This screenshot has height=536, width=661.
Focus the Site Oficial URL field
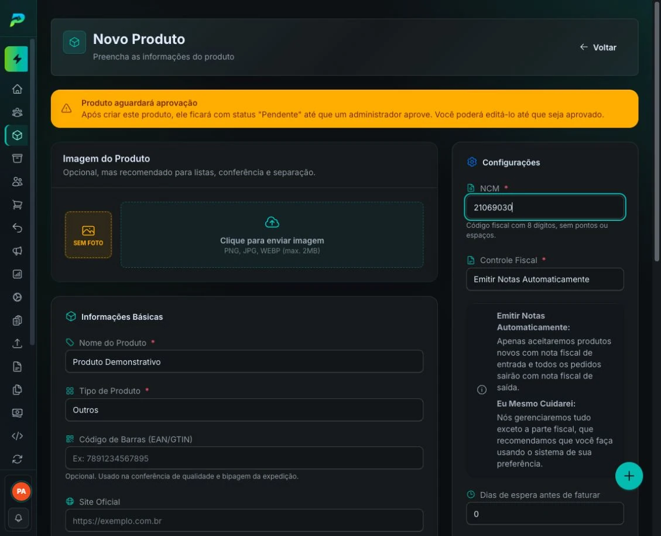pos(244,521)
